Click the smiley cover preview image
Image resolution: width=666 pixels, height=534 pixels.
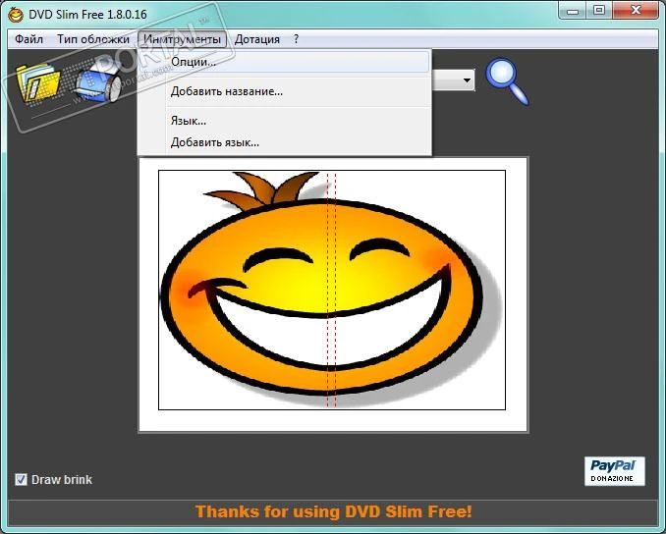246,294
